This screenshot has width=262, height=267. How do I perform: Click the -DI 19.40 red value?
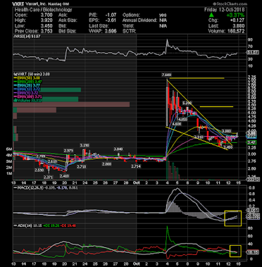69,226
